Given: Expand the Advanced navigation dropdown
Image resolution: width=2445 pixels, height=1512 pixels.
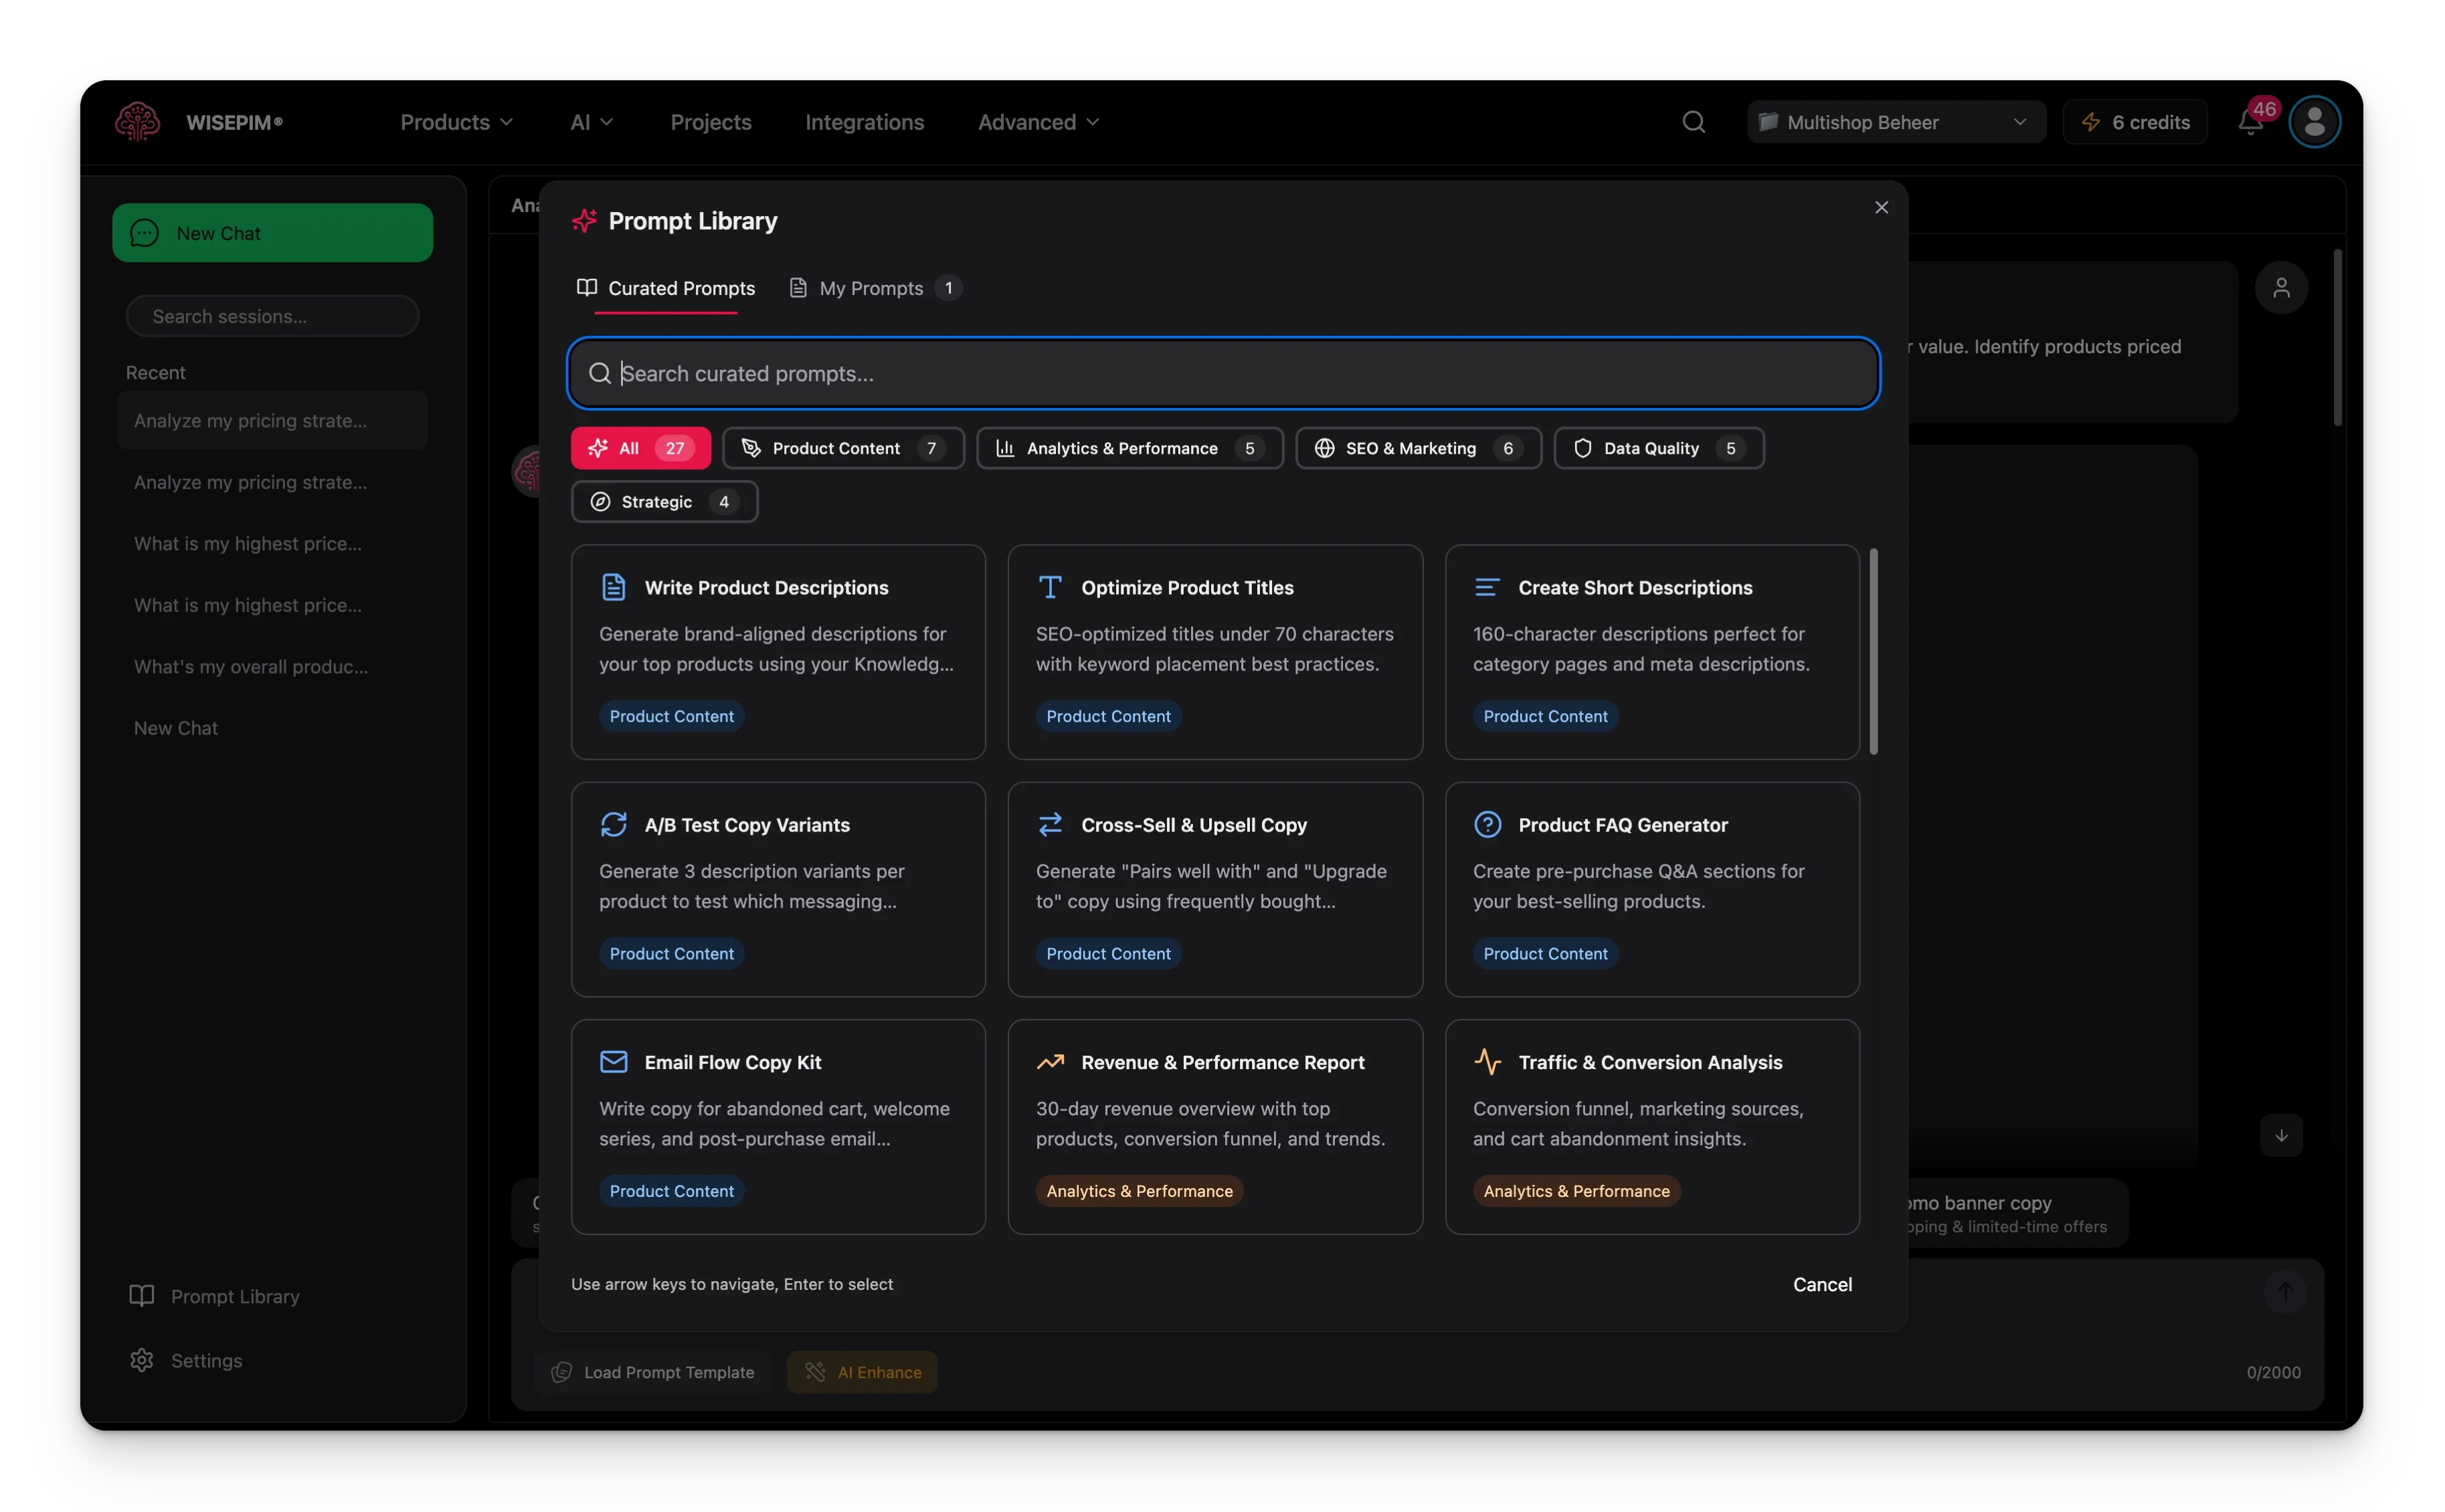Looking at the screenshot, I should [x=1037, y=122].
